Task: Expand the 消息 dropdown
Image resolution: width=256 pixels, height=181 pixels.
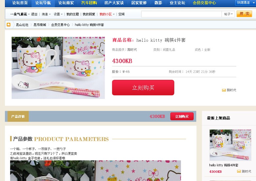Action: point(46,14)
